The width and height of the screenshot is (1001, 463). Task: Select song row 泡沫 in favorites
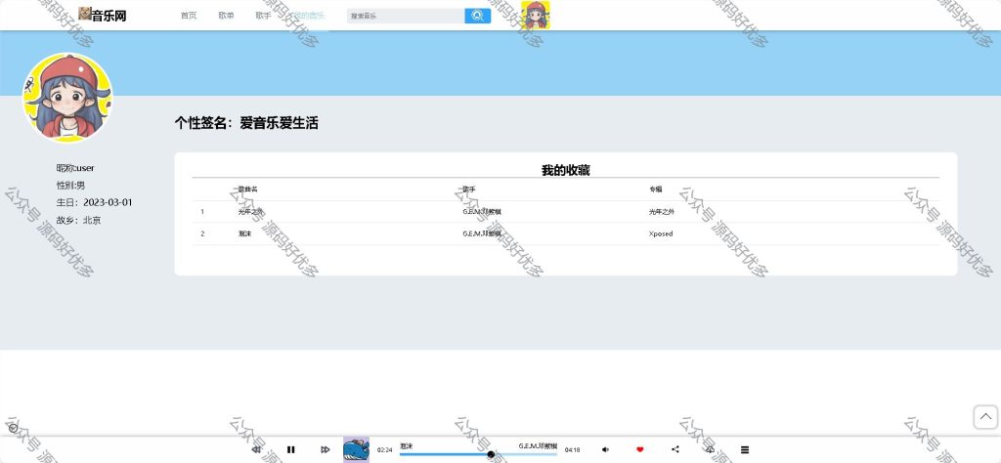[566, 234]
